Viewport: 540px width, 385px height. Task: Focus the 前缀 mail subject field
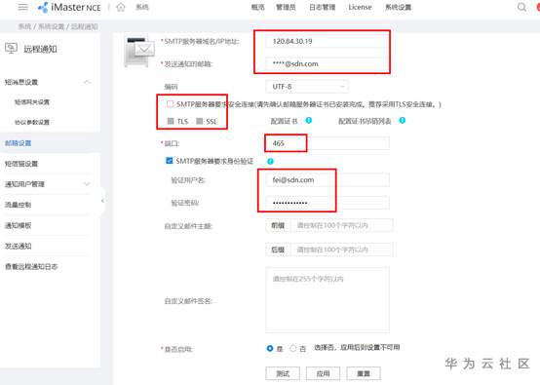pos(341,225)
